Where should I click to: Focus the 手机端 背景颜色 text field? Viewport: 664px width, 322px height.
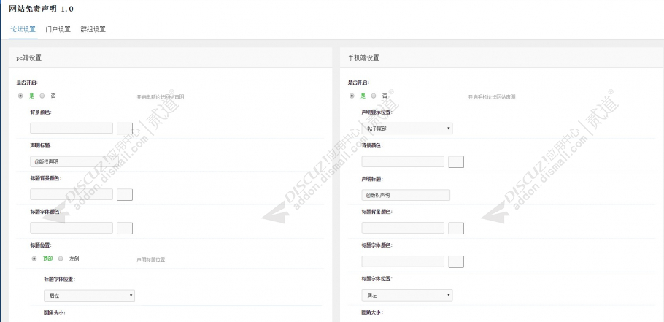tap(403, 161)
